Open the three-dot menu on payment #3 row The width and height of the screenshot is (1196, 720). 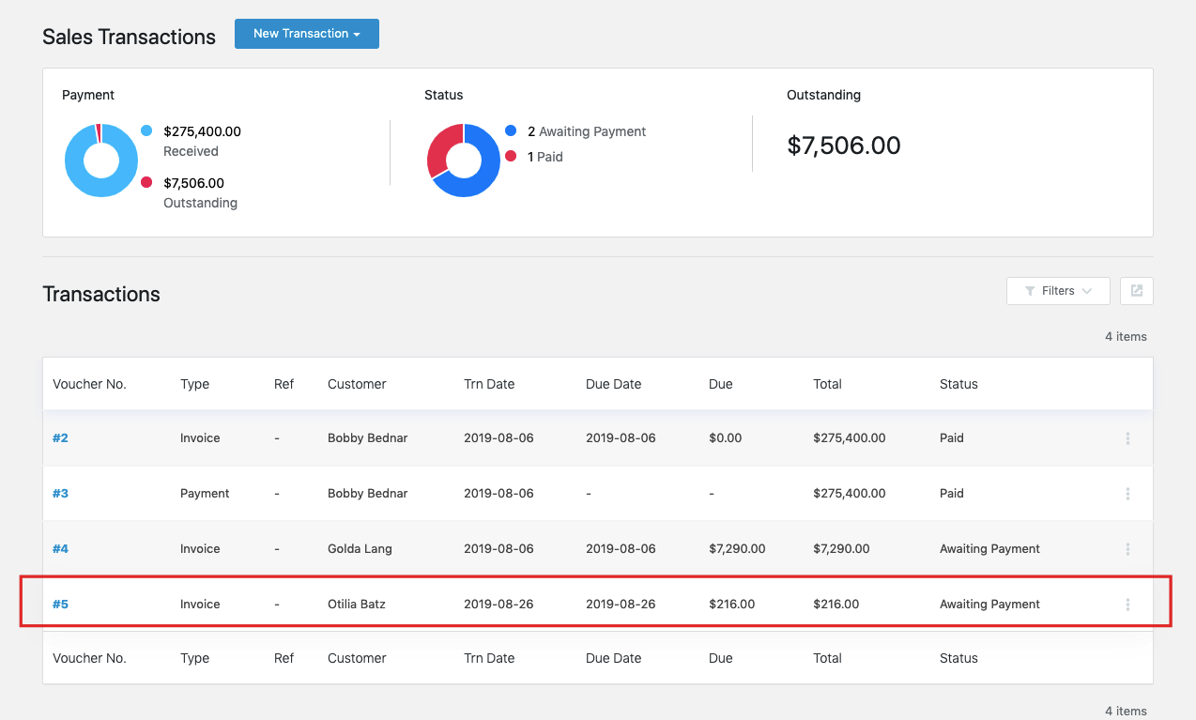tap(1127, 493)
